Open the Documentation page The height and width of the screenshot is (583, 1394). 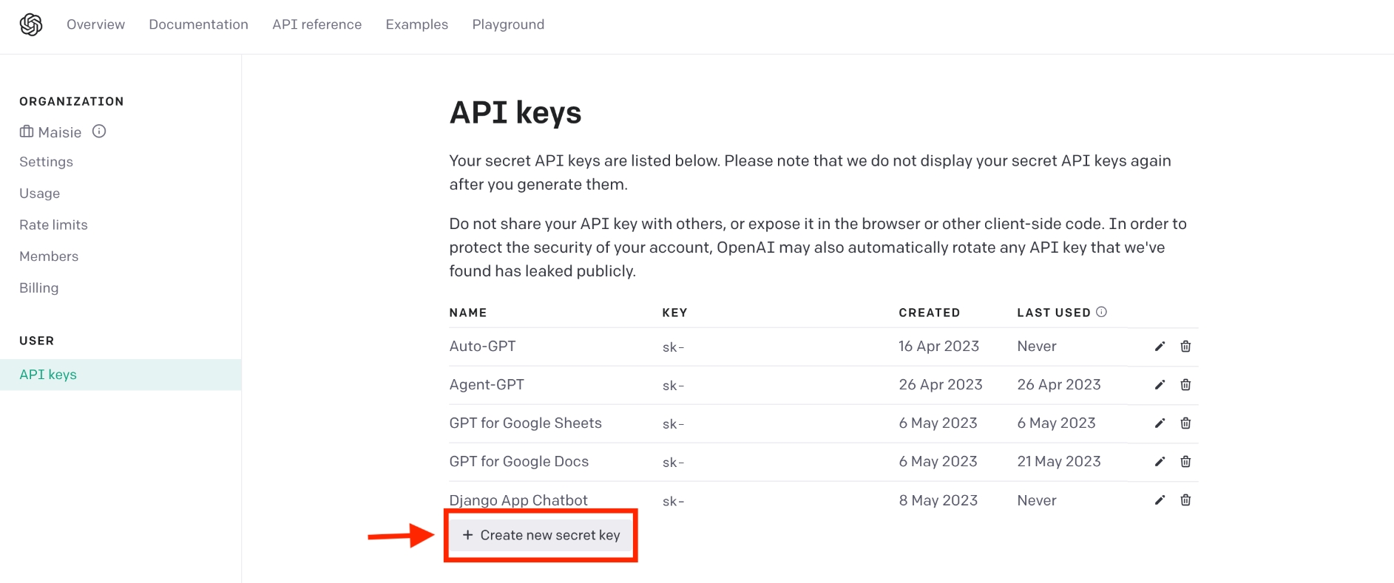coord(198,24)
